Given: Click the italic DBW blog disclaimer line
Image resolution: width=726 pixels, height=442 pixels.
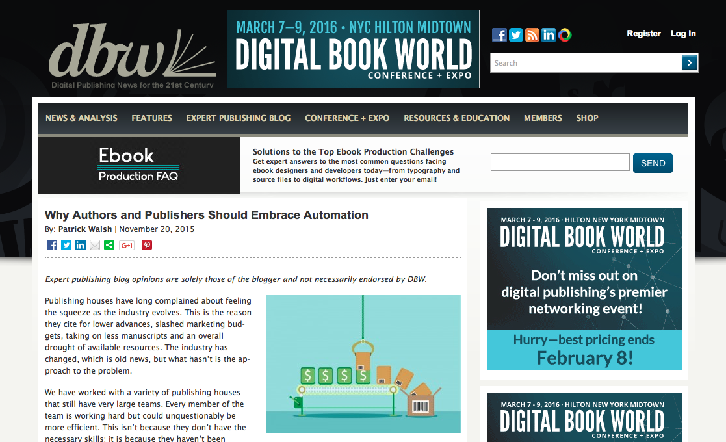Looking at the screenshot, I should click(236, 279).
